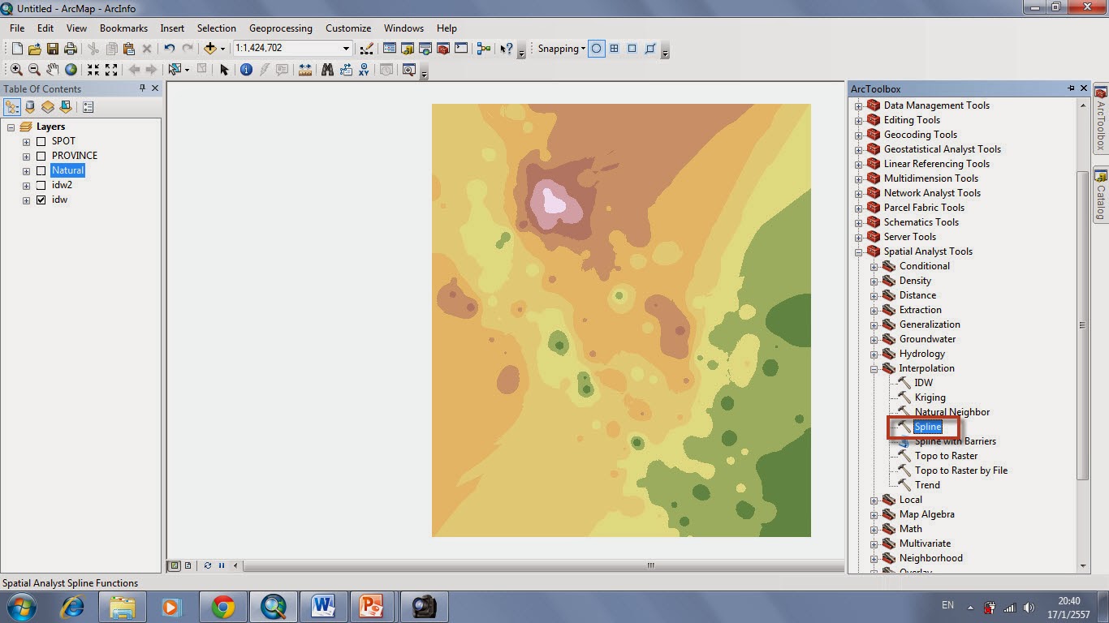The height and width of the screenshot is (623, 1109).
Task: Select the Kriging tool
Action: tap(930, 397)
